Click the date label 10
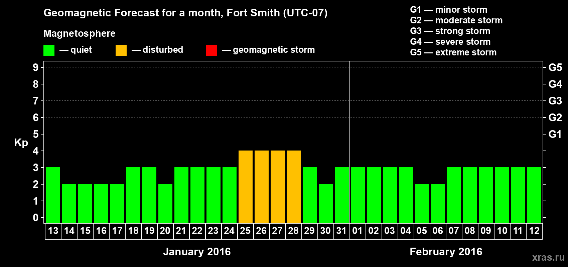 coord(502,231)
